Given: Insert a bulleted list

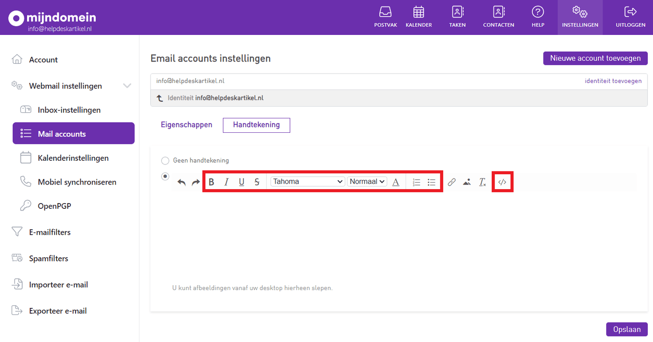Looking at the screenshot, I should coord(431,182).
